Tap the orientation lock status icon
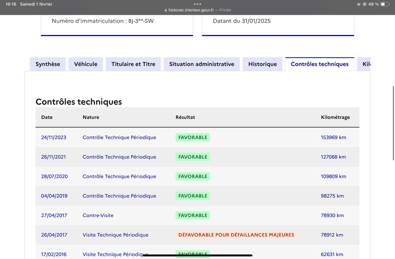 click(364, 4)
